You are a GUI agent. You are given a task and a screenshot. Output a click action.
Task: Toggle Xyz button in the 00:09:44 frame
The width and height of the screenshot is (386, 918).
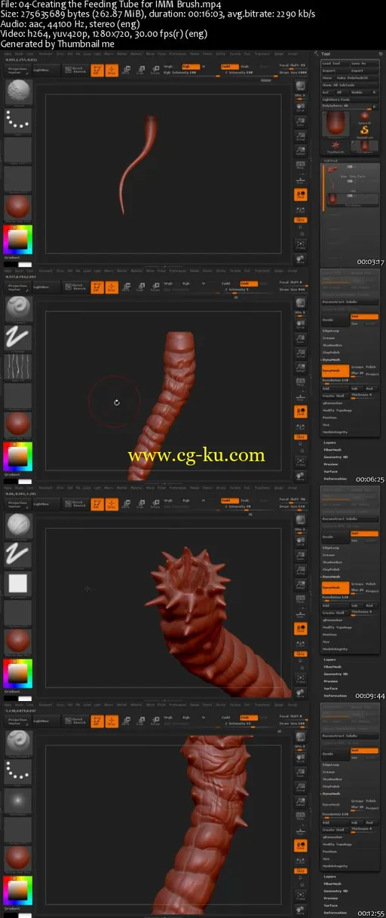pyautogui.click(x=301, y=655)
